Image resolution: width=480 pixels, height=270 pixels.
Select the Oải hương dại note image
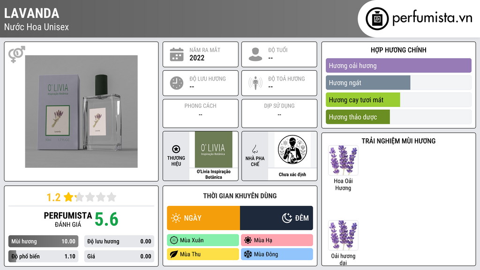click(343, 235)
